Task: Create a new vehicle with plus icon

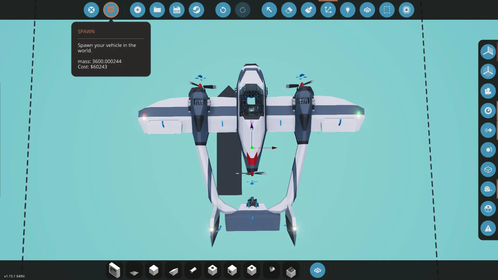Action: [x=137, y=10]
